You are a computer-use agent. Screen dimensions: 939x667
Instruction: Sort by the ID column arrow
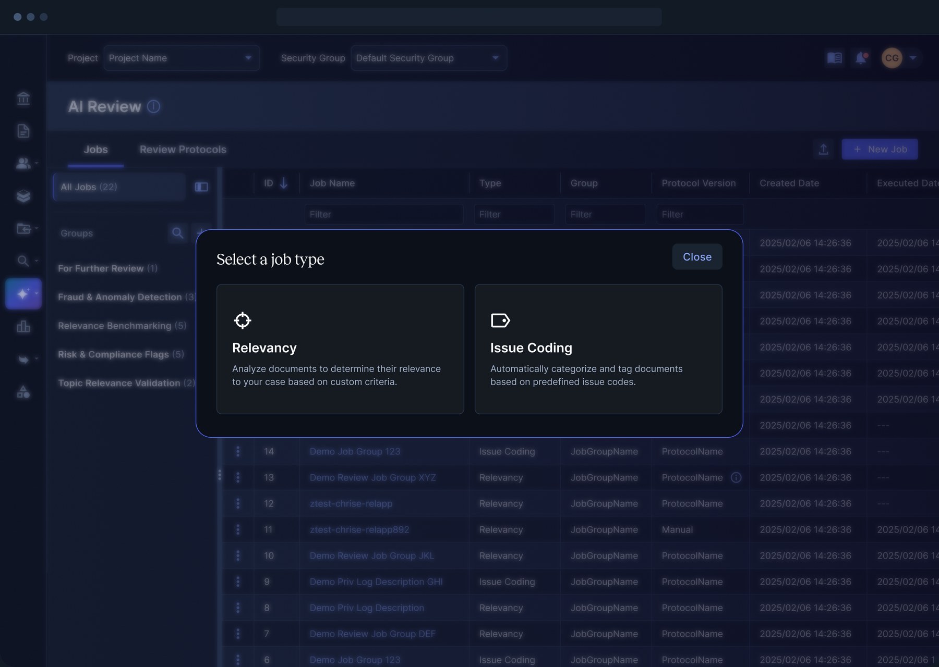tap(283, 183)
